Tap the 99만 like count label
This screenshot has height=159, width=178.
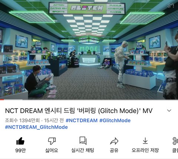point(20,150)
